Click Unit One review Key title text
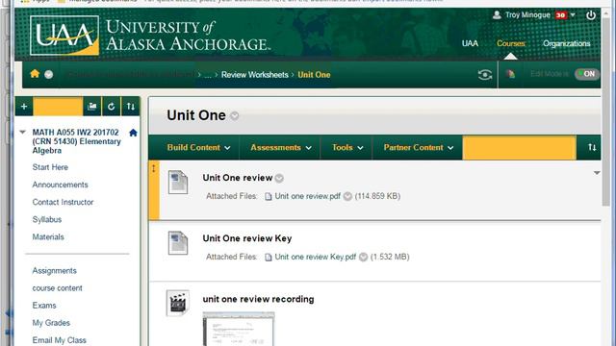The width and height of the screenshot is (616, 346). [x=247, y=238]
